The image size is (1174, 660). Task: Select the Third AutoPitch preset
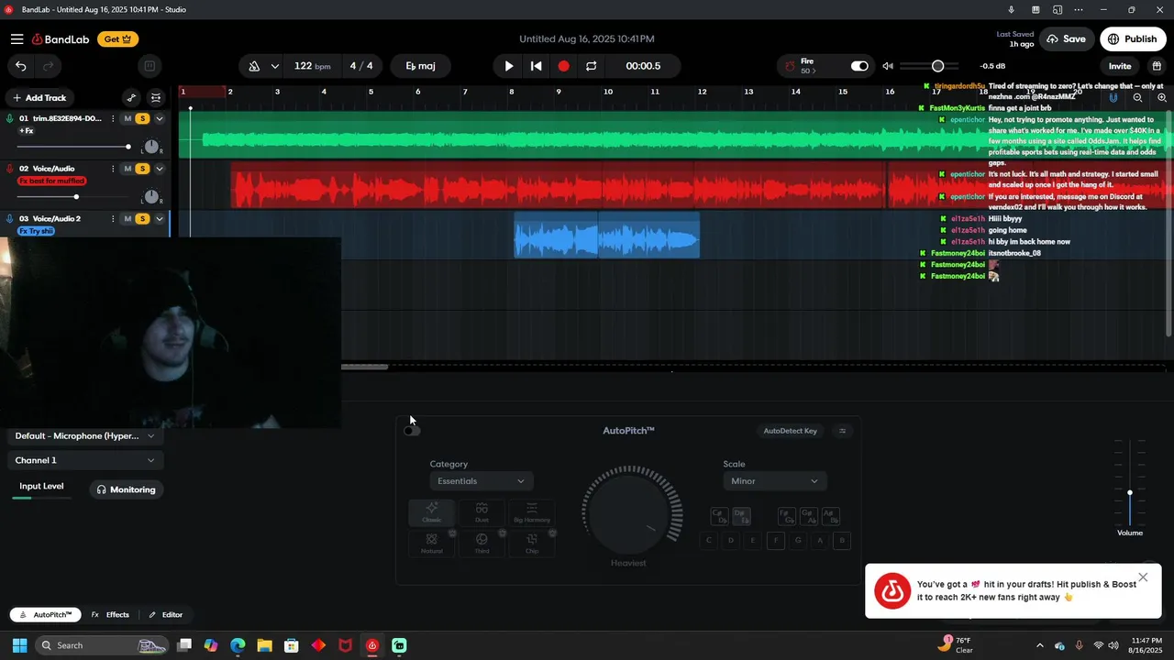coord(482,544)
